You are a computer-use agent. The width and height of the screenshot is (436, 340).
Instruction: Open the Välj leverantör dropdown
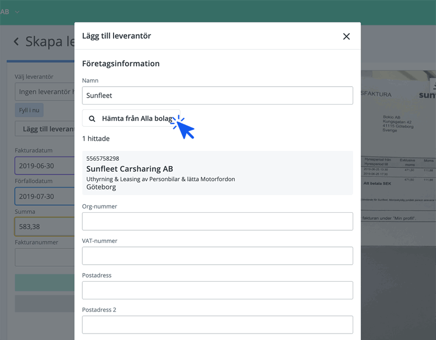click(45, 92)
